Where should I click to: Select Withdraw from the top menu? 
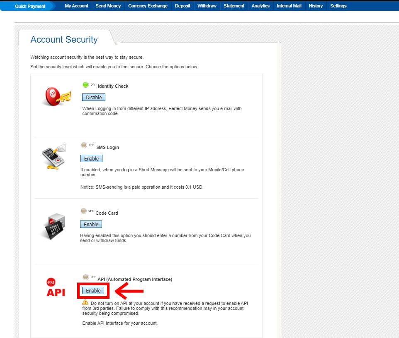click(x=207, y=6)
